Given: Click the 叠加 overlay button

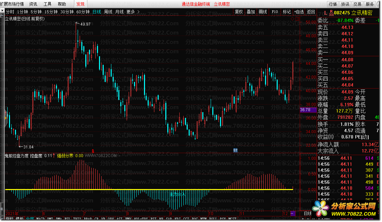Looking at the screenshot, I should [x=251, y=12].
